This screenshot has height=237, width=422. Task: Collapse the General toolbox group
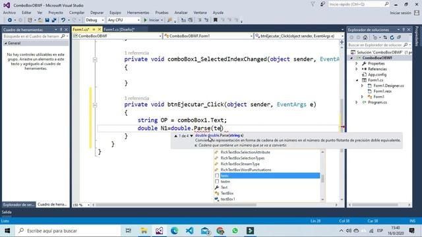pos(6,43)
